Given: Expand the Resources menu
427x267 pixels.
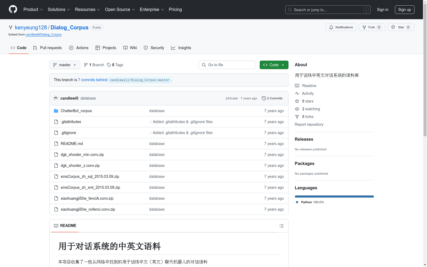Looking at the screenshot, I should [x=88, y=10].
